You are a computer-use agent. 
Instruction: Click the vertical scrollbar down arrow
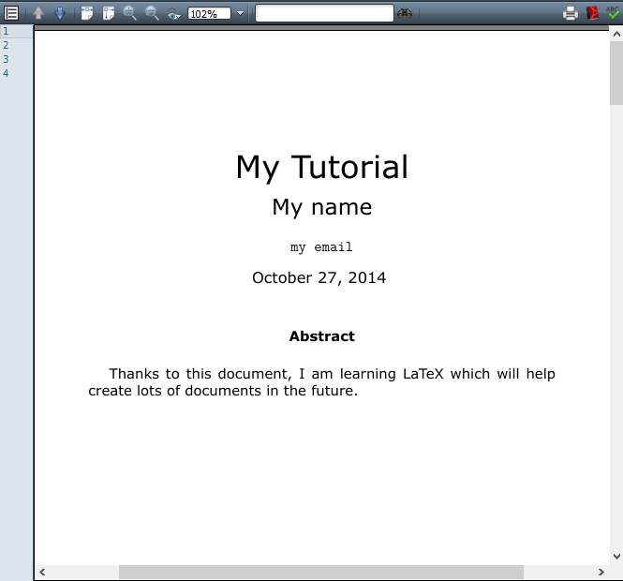click(x=616, y=557)
